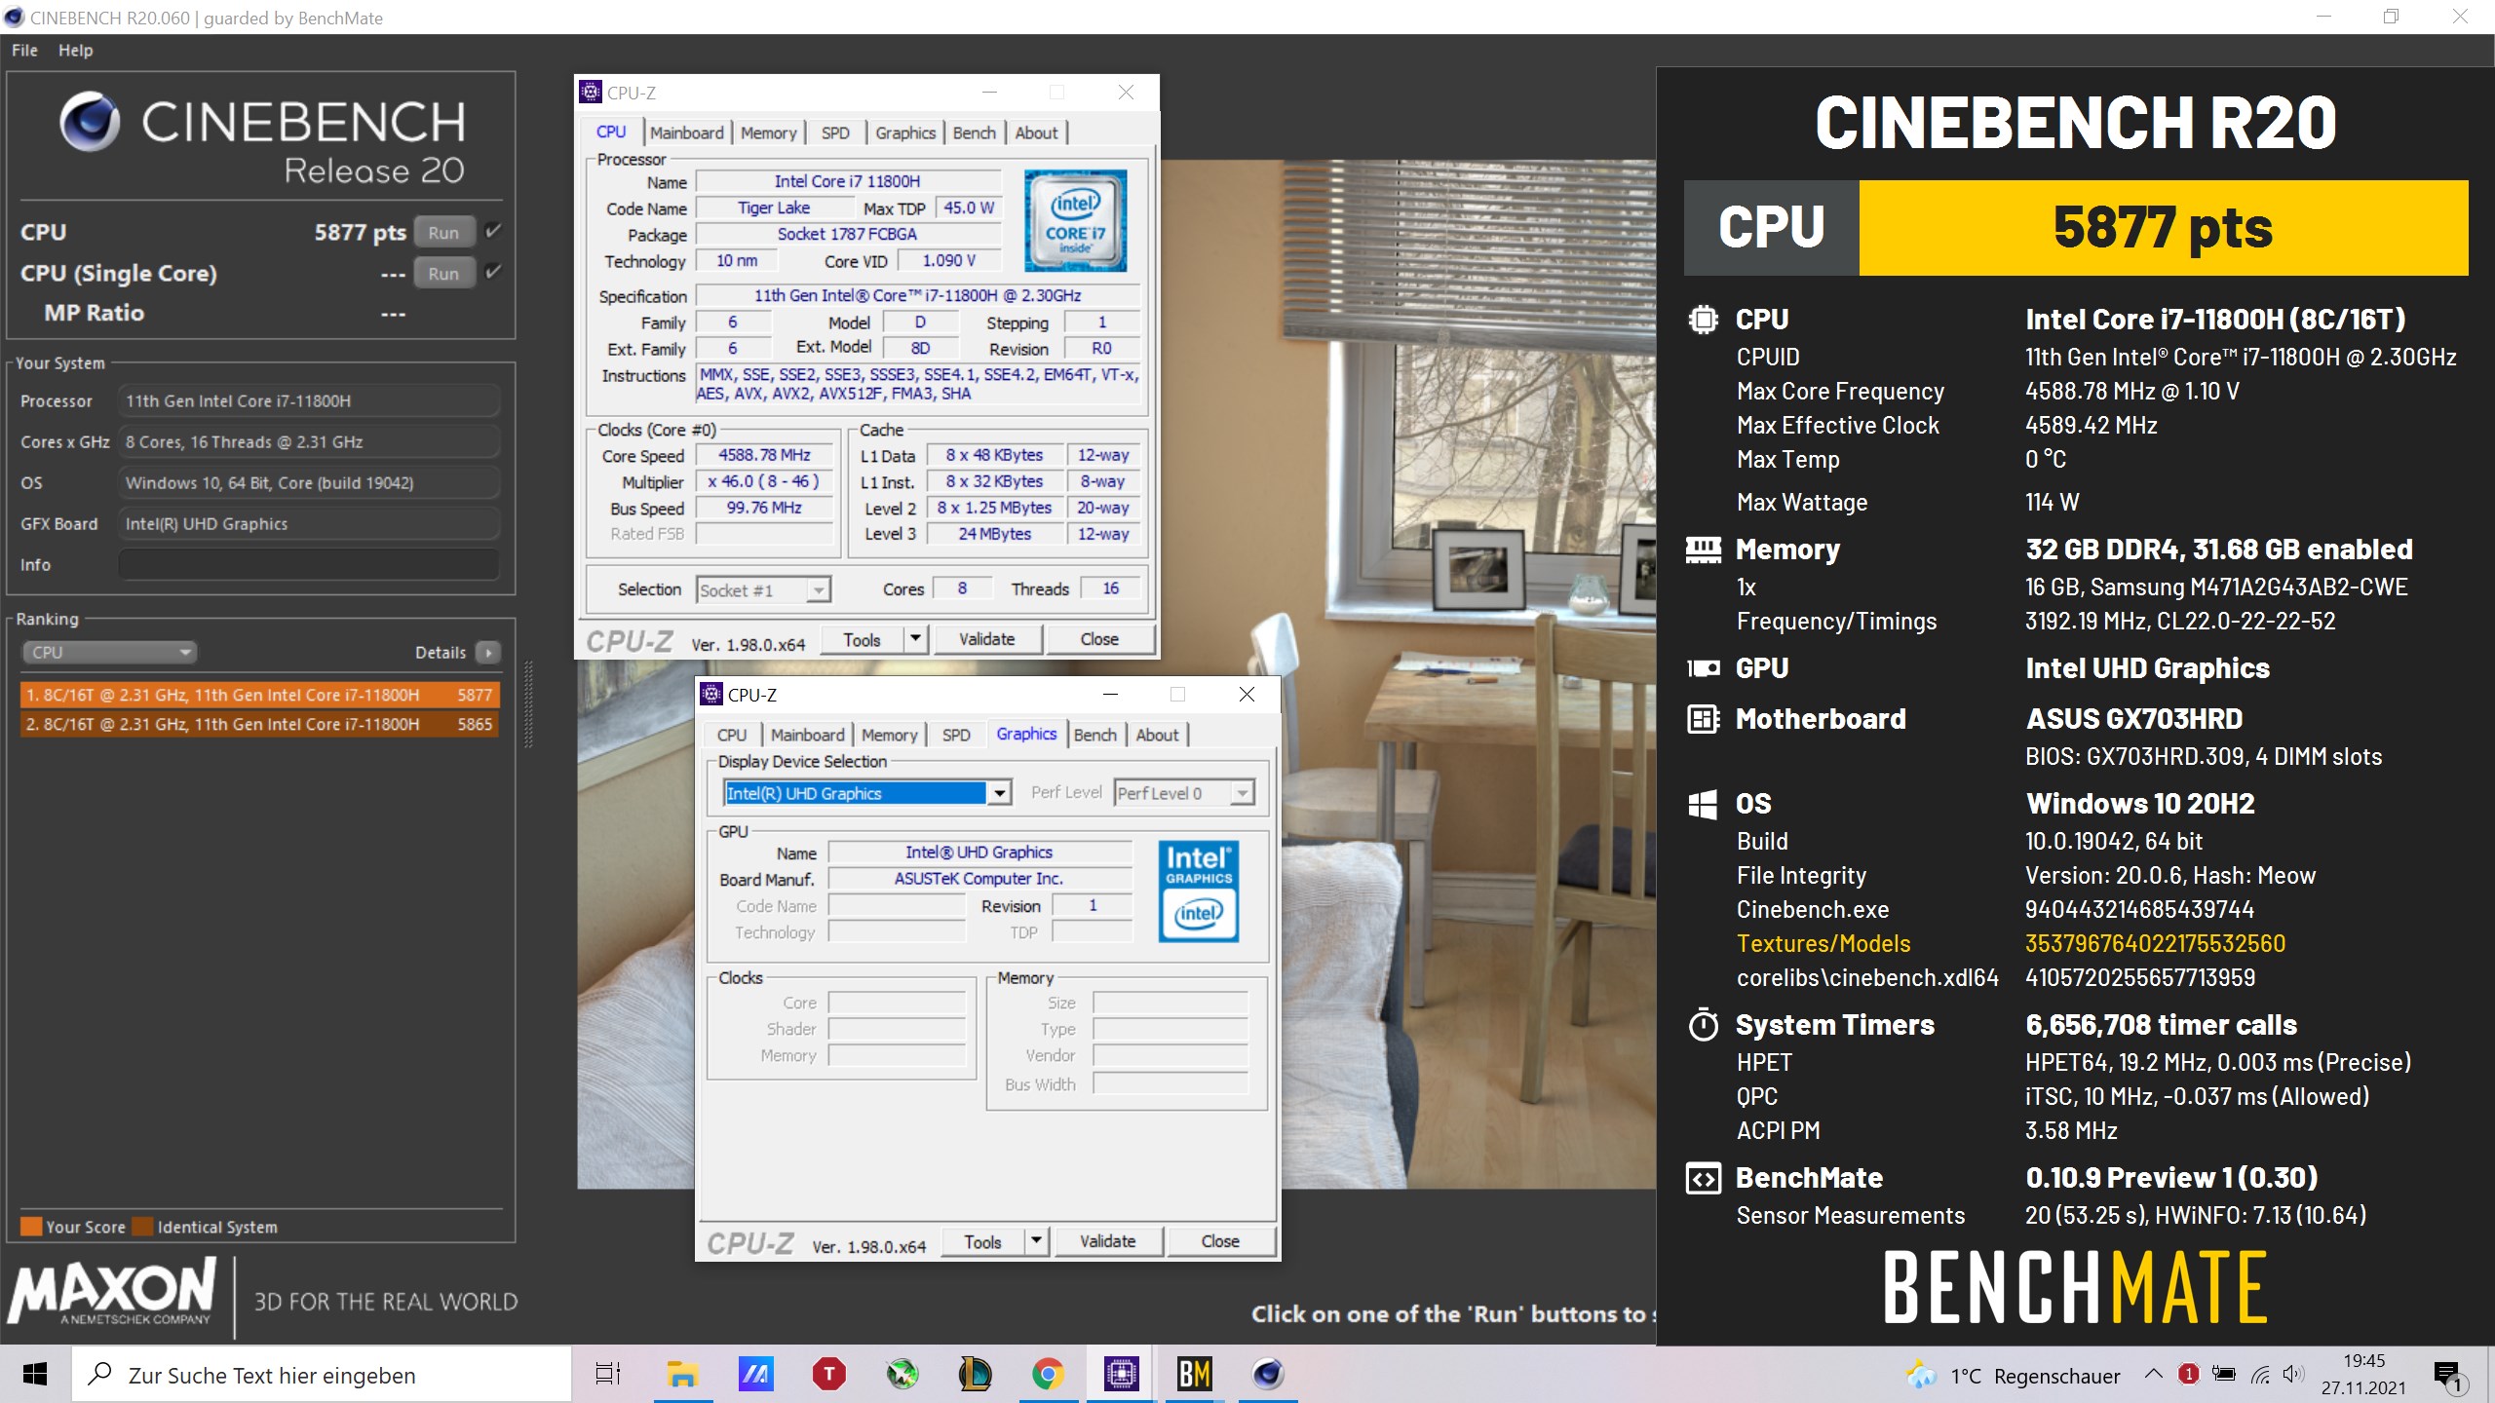2495x1403 pixels.
Task: Switch to Memory tab in top CPU-Z window
Action: tap(768, 133)
